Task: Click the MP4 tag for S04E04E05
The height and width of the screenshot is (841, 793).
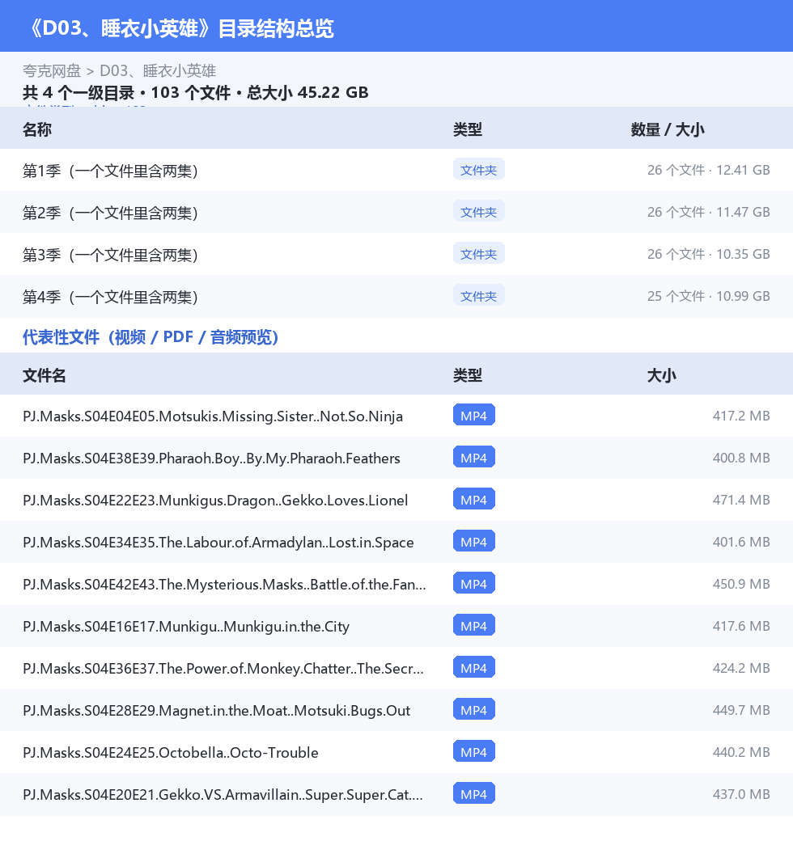Action: click(473, 415)
